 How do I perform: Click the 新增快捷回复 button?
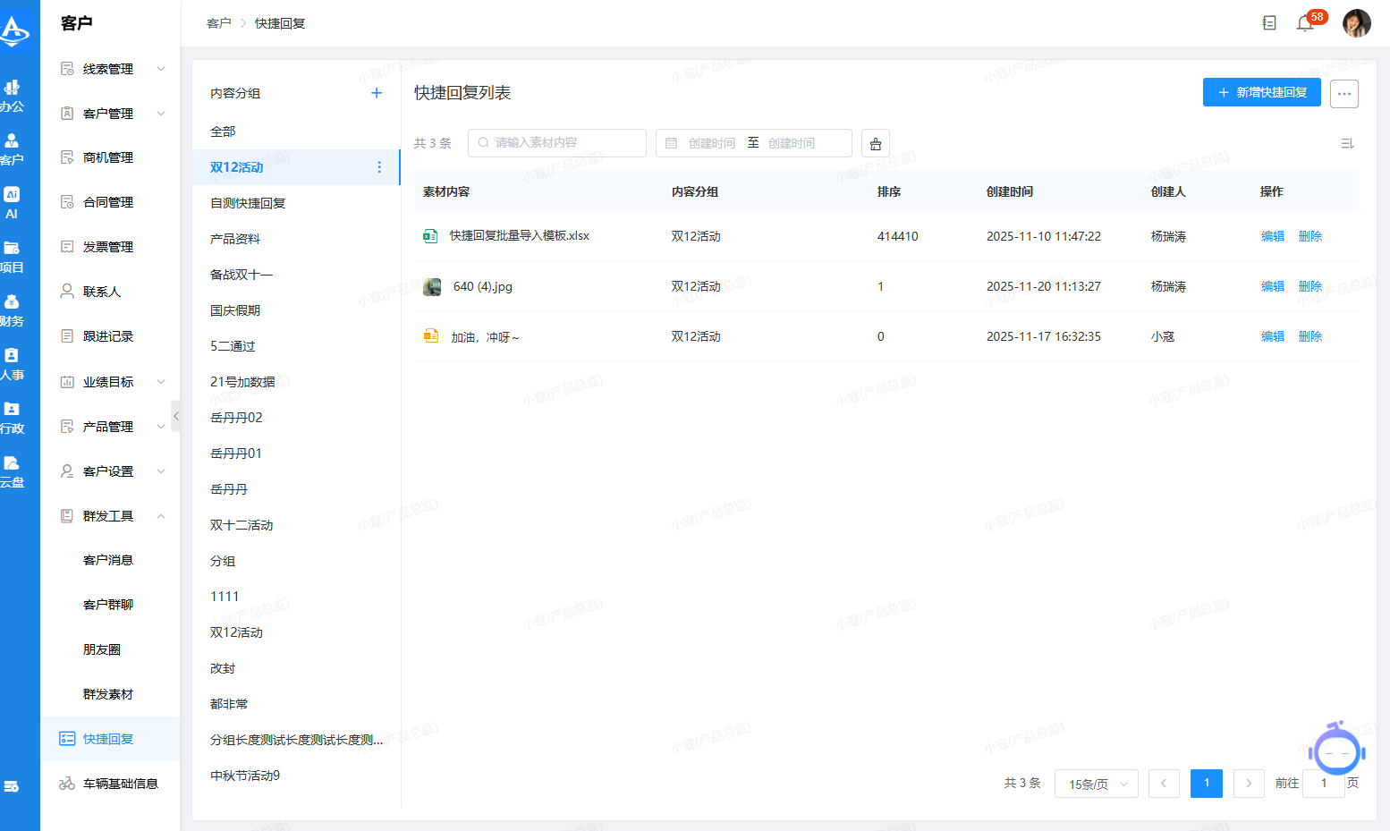(1261, 92)
